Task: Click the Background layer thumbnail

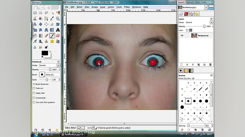Action: tap(194, 36)
